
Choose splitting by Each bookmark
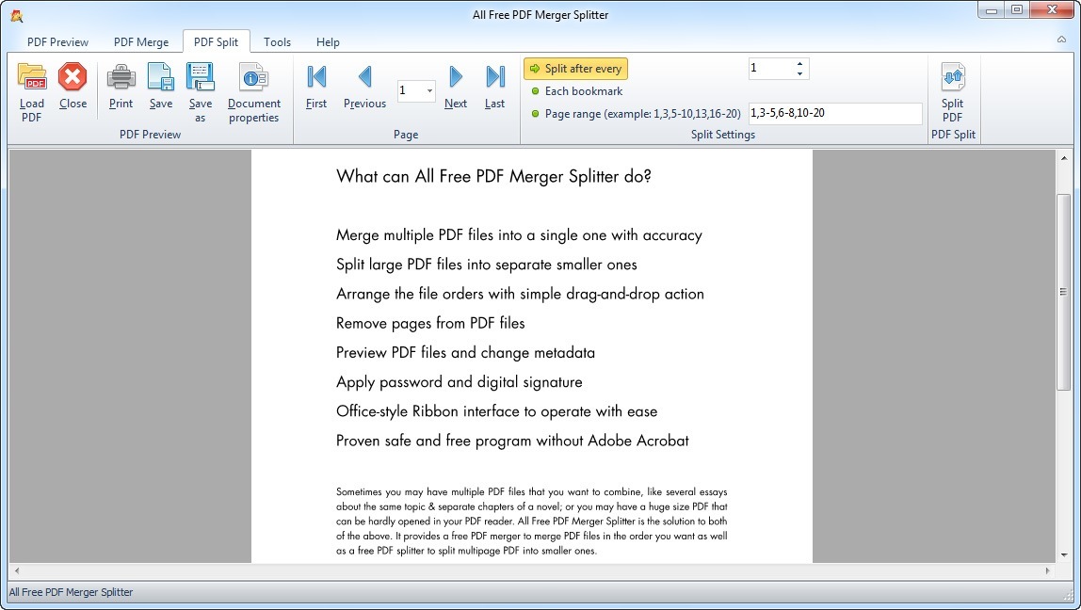point(575,90)
